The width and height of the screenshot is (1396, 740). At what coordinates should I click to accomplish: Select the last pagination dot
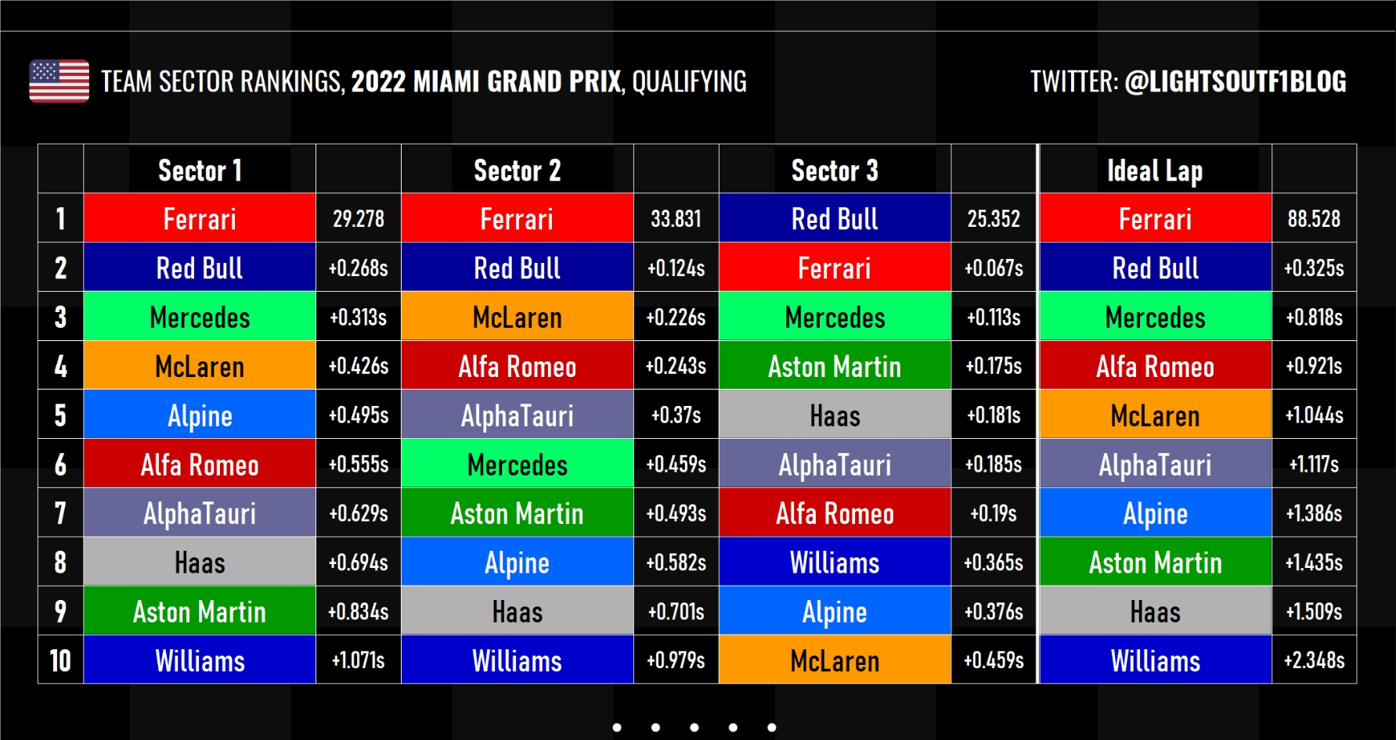[x=772, y=727]
